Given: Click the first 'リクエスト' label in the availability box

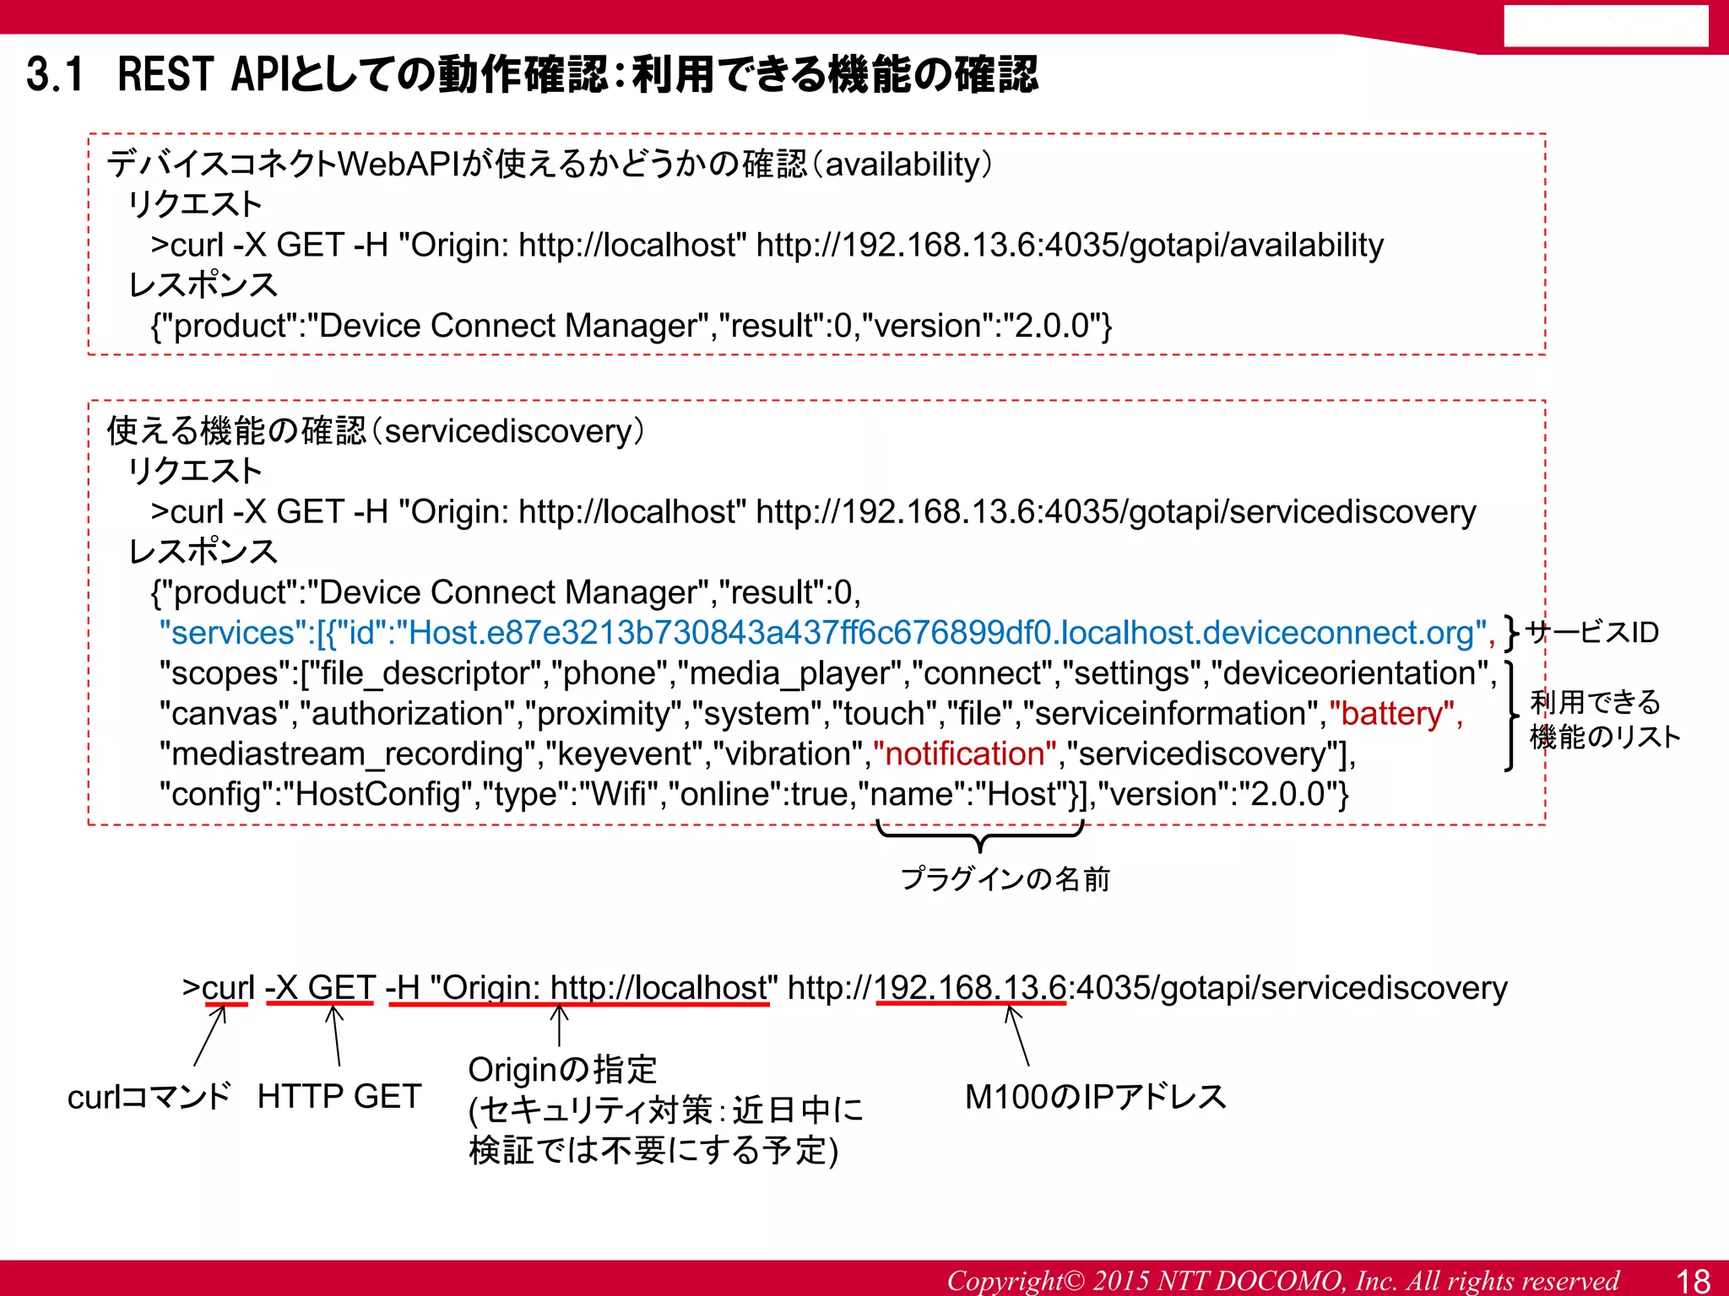Looking at the screenshot, I should click(195, 204).
